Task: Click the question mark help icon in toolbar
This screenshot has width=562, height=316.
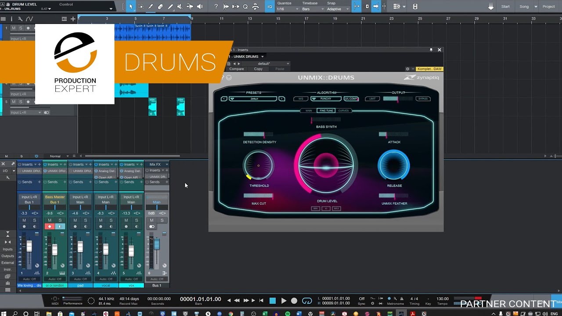Action: pos(216,7)
